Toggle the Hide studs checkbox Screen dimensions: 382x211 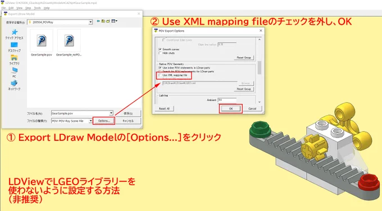(160, 53)
